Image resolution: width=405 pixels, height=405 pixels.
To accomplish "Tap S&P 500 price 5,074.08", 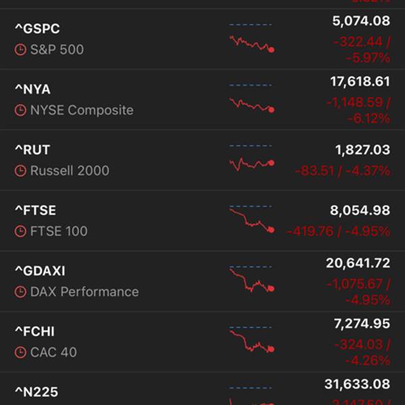I will 361,21.
